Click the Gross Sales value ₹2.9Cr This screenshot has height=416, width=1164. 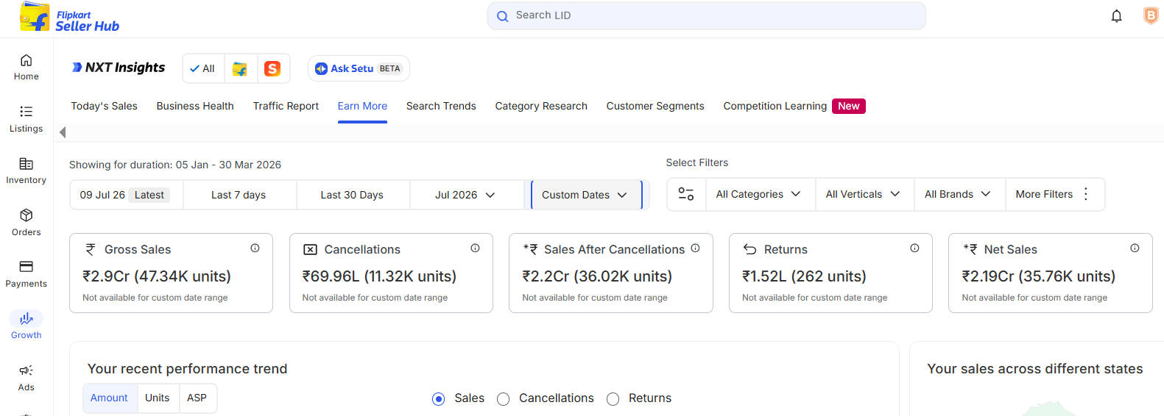[157, 276]
